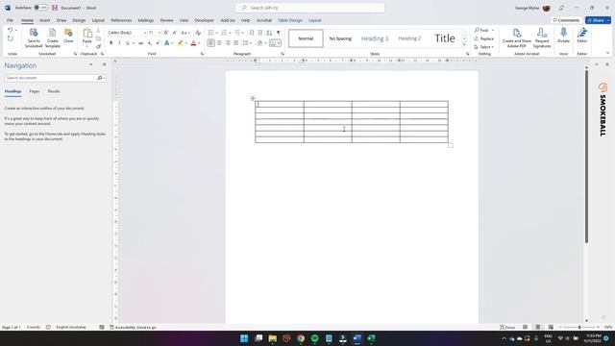Click the Dictate microphone icon
The height and width of the screenshot is (346, 615).
(x=564, y=36)
